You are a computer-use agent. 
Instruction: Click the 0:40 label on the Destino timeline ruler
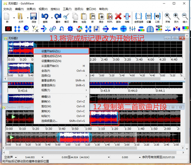click(62, 129)
